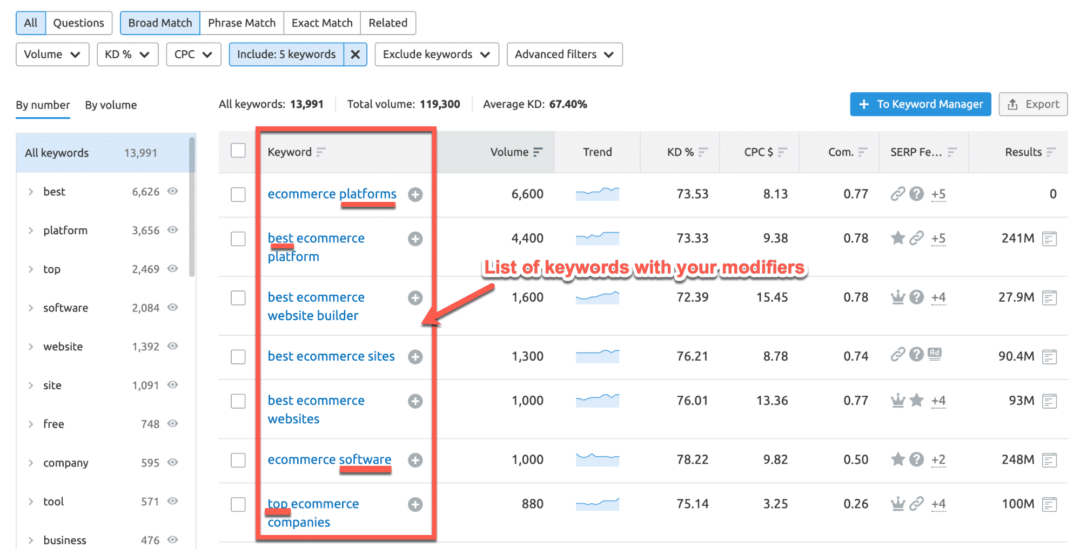This screenshot has width=1080, height=549.
Task: Remove the Include: 5 keywords filter
Action: point(355,55)
